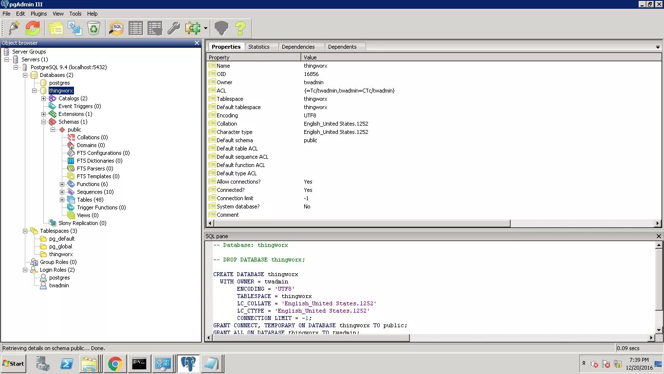Select the pg_global tablespace
Screen dimensions: 664x374
pyautogui.click(x=60, y=246)
